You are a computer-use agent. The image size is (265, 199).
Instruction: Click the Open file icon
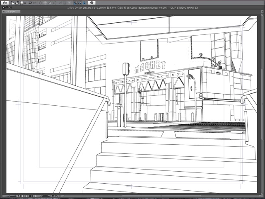pos(17,3)
